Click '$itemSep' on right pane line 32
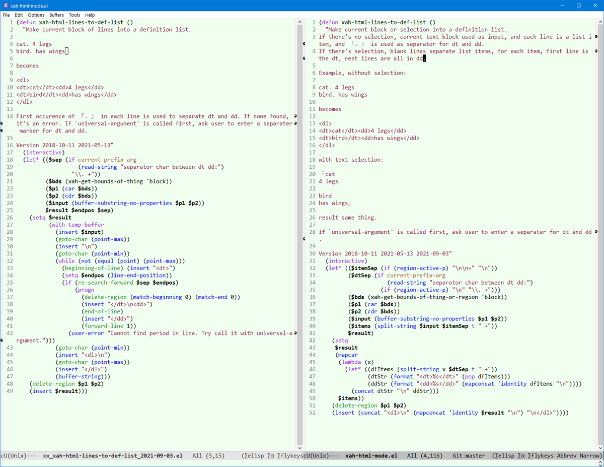This screenshot has height=467, width=604. pos(364,268)
